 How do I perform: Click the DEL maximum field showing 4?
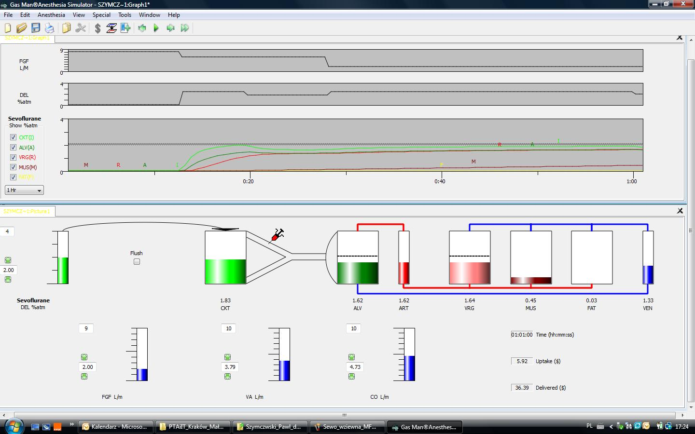point(7,231)
